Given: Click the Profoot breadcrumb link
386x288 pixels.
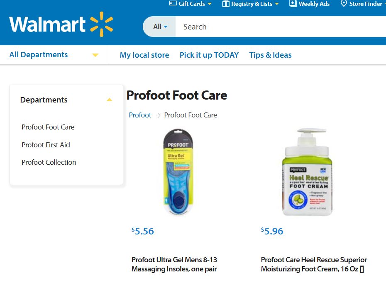Looking at the screenshot, I should (x=140, y=115).
